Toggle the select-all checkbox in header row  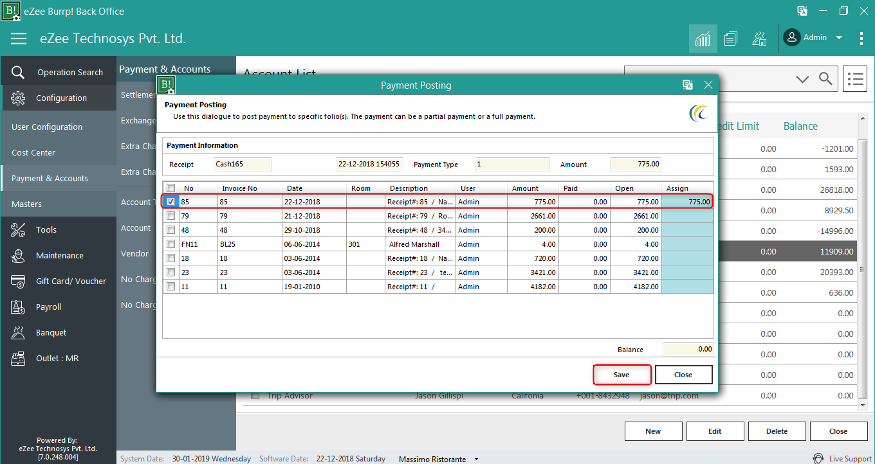(171, 188)
